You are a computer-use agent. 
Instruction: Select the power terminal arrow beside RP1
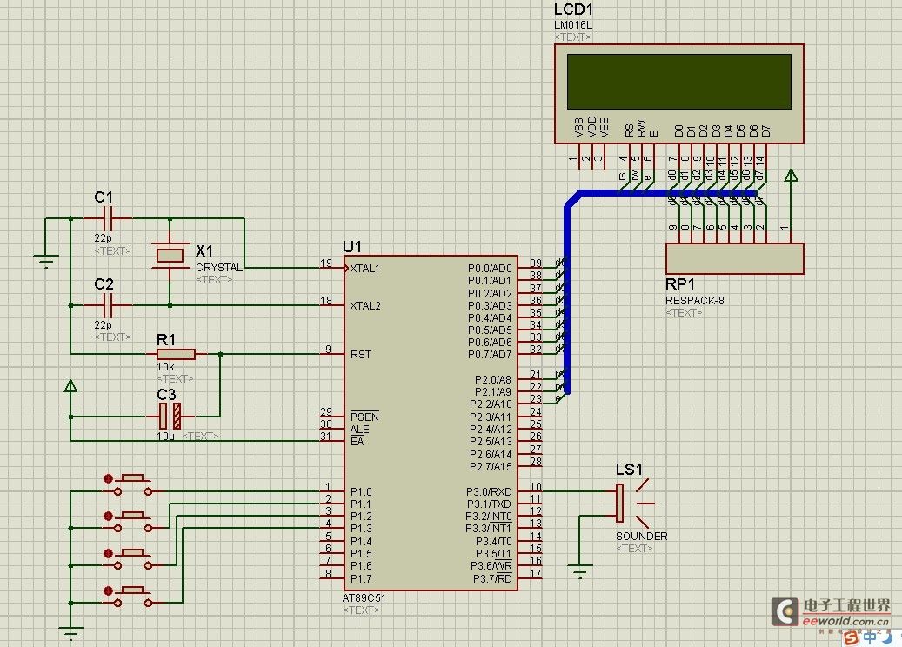[791, 176]
